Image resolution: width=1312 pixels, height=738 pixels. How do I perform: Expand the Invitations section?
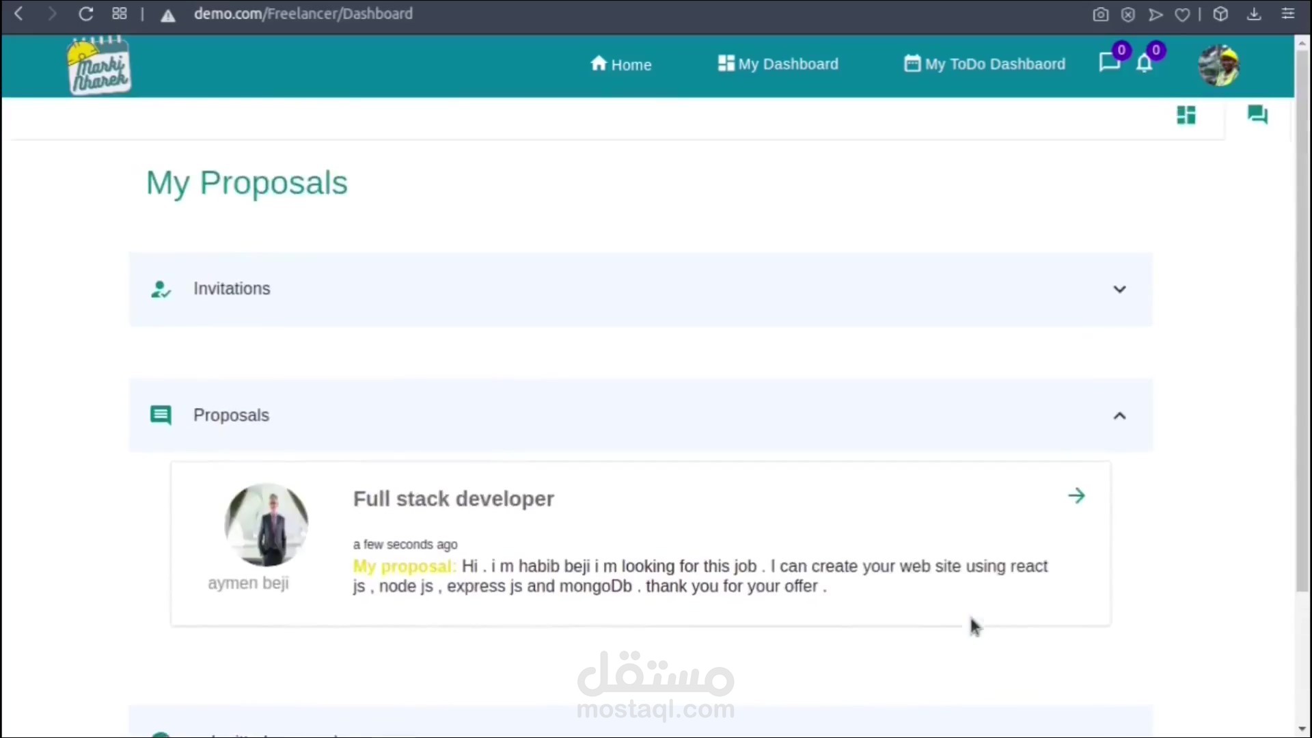click(x=1119, y=289)
